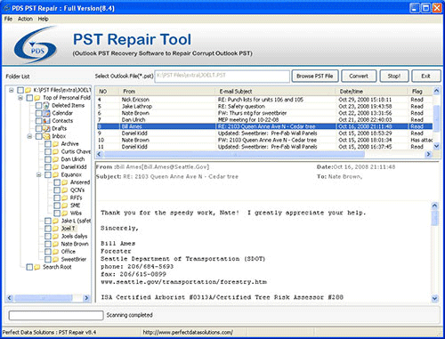Check the Archive folder checkbox

tap(47, 144)
